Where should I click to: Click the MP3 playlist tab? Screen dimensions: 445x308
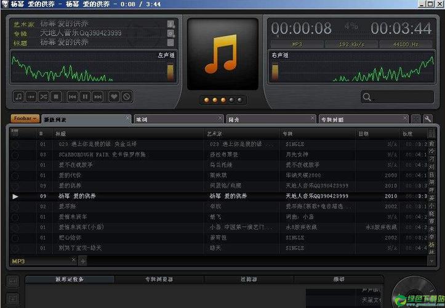point(18,261)
